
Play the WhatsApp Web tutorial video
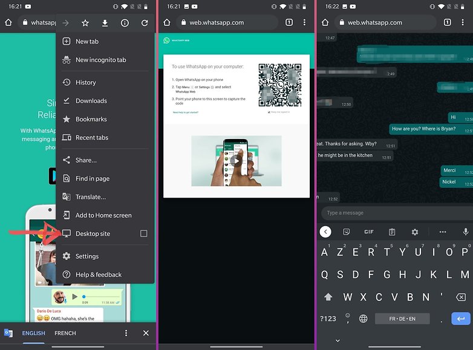pyautogui.click(x=236, y=161)
